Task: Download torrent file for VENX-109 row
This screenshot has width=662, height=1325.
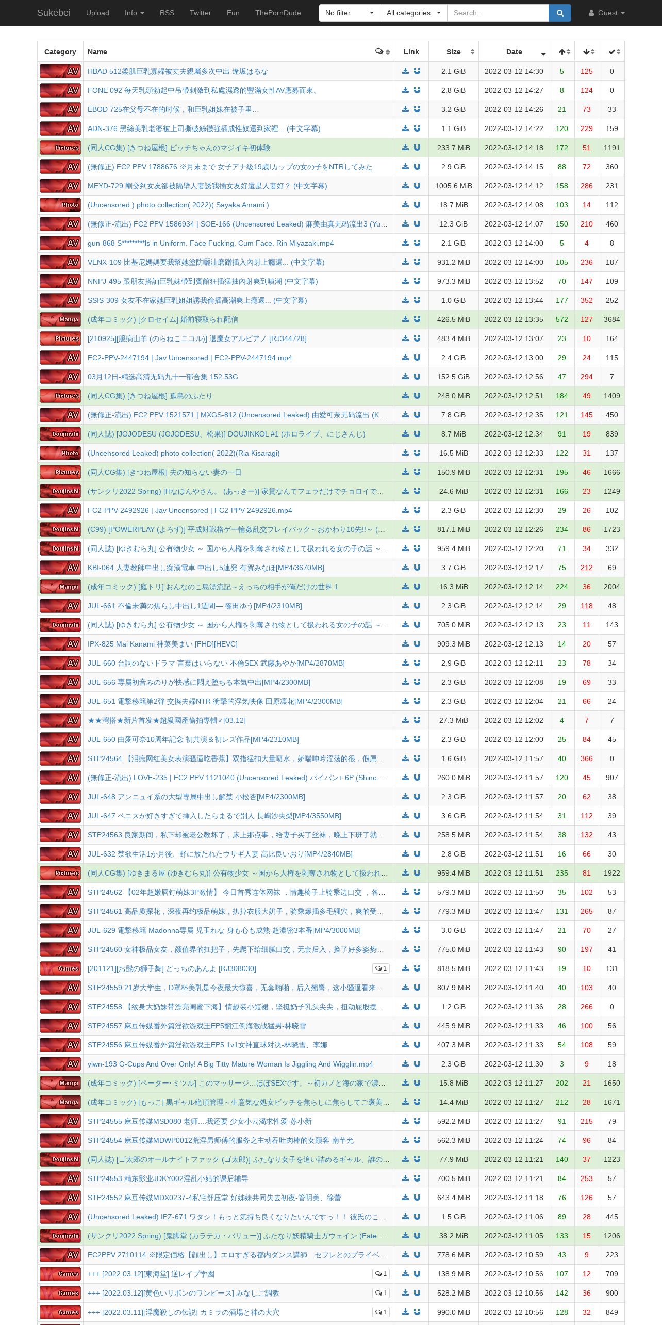Action: 406,262
